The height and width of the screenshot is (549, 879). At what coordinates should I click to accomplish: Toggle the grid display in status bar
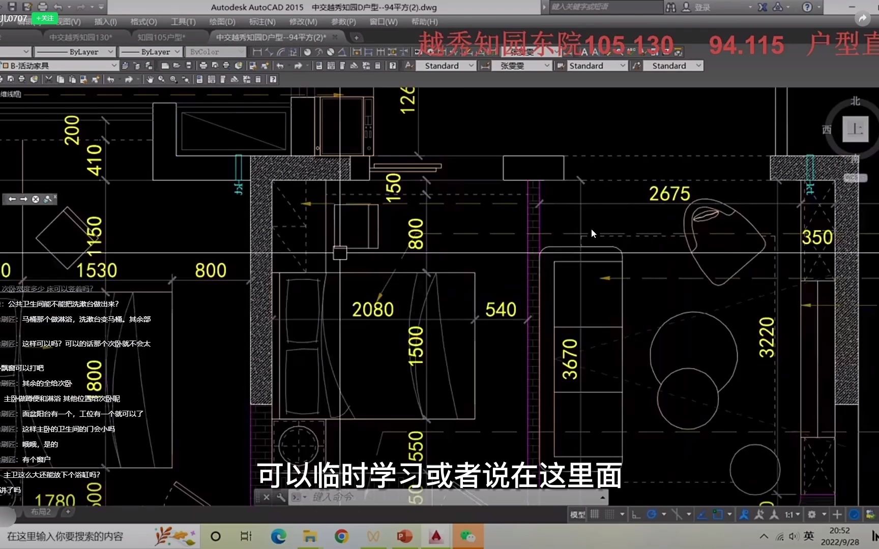pos(594,514)
